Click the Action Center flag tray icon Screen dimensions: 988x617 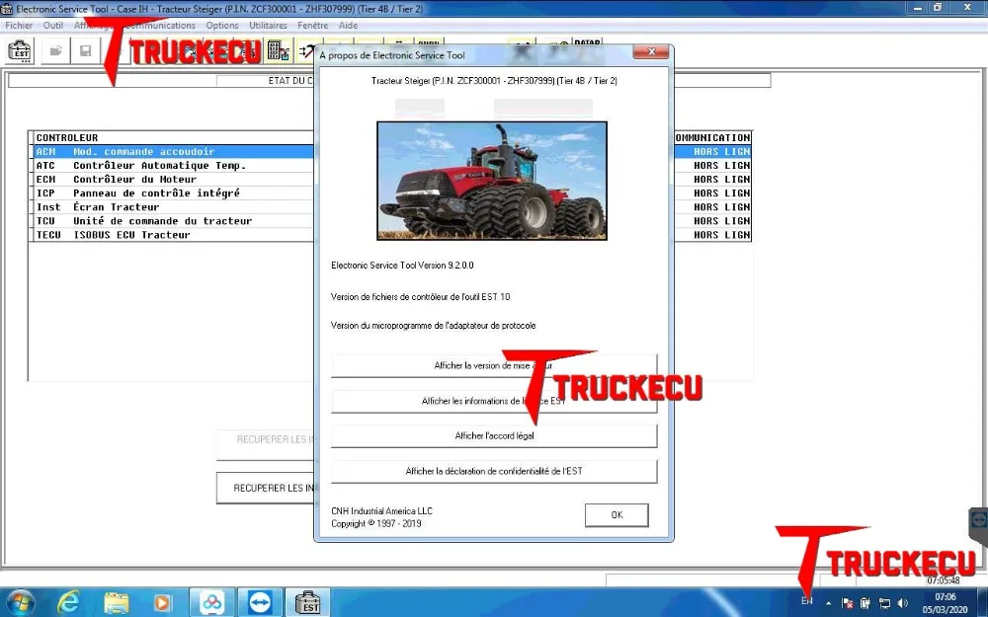848,603
